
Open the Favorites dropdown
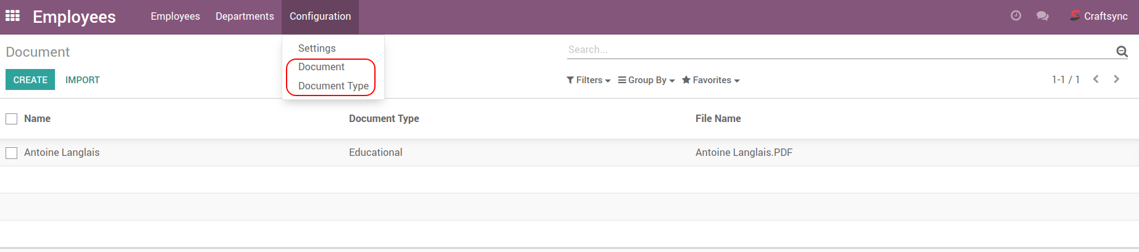tap(711, 80)
